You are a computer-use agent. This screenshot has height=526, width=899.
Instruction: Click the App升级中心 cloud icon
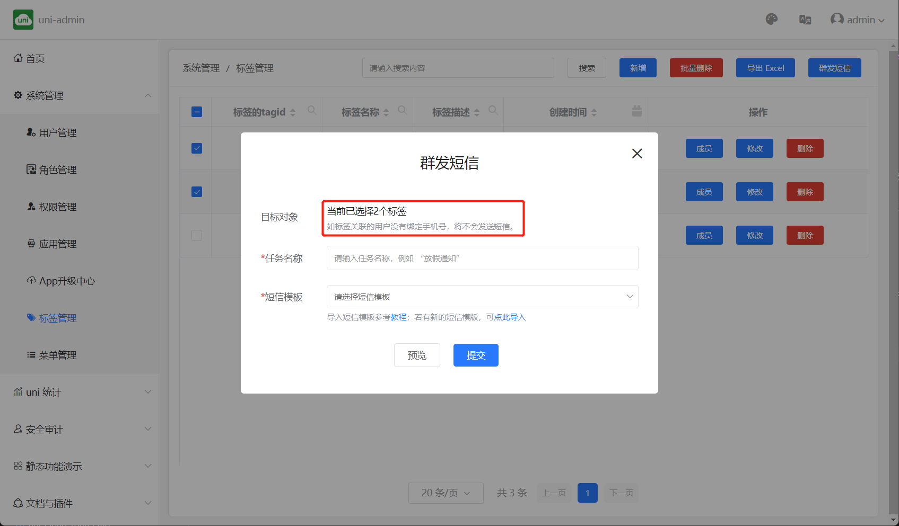click(31, 280)
